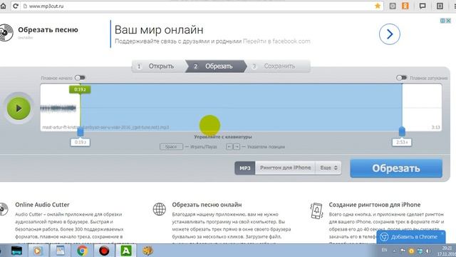Click the Обрезать песню site title
This screenshot has width=456, height=257.
point(48,30)
